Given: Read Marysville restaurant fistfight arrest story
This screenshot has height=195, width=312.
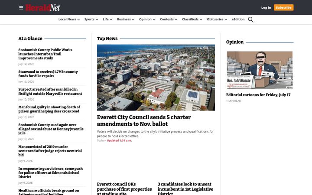Looking at the screenshot, I should [x=50, y=91].
